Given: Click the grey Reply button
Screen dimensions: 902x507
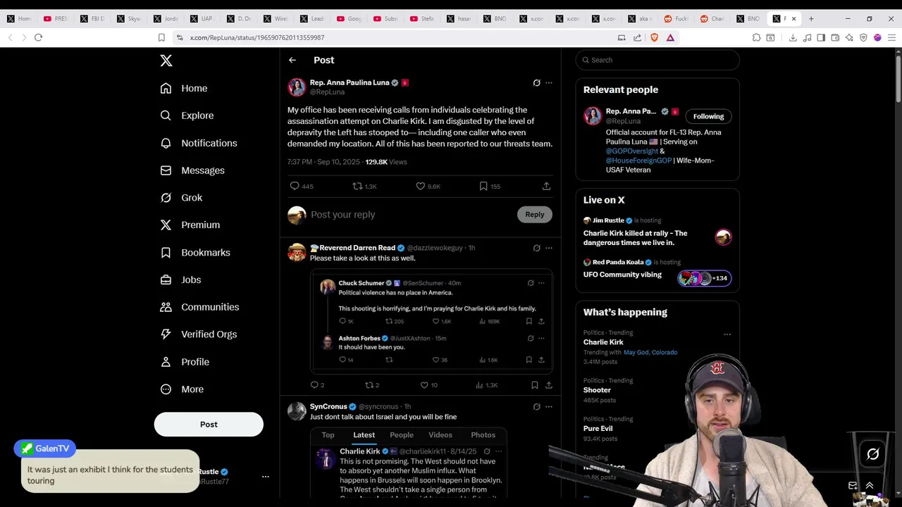Looking at the screenshot, I should (x=535, y=215).
